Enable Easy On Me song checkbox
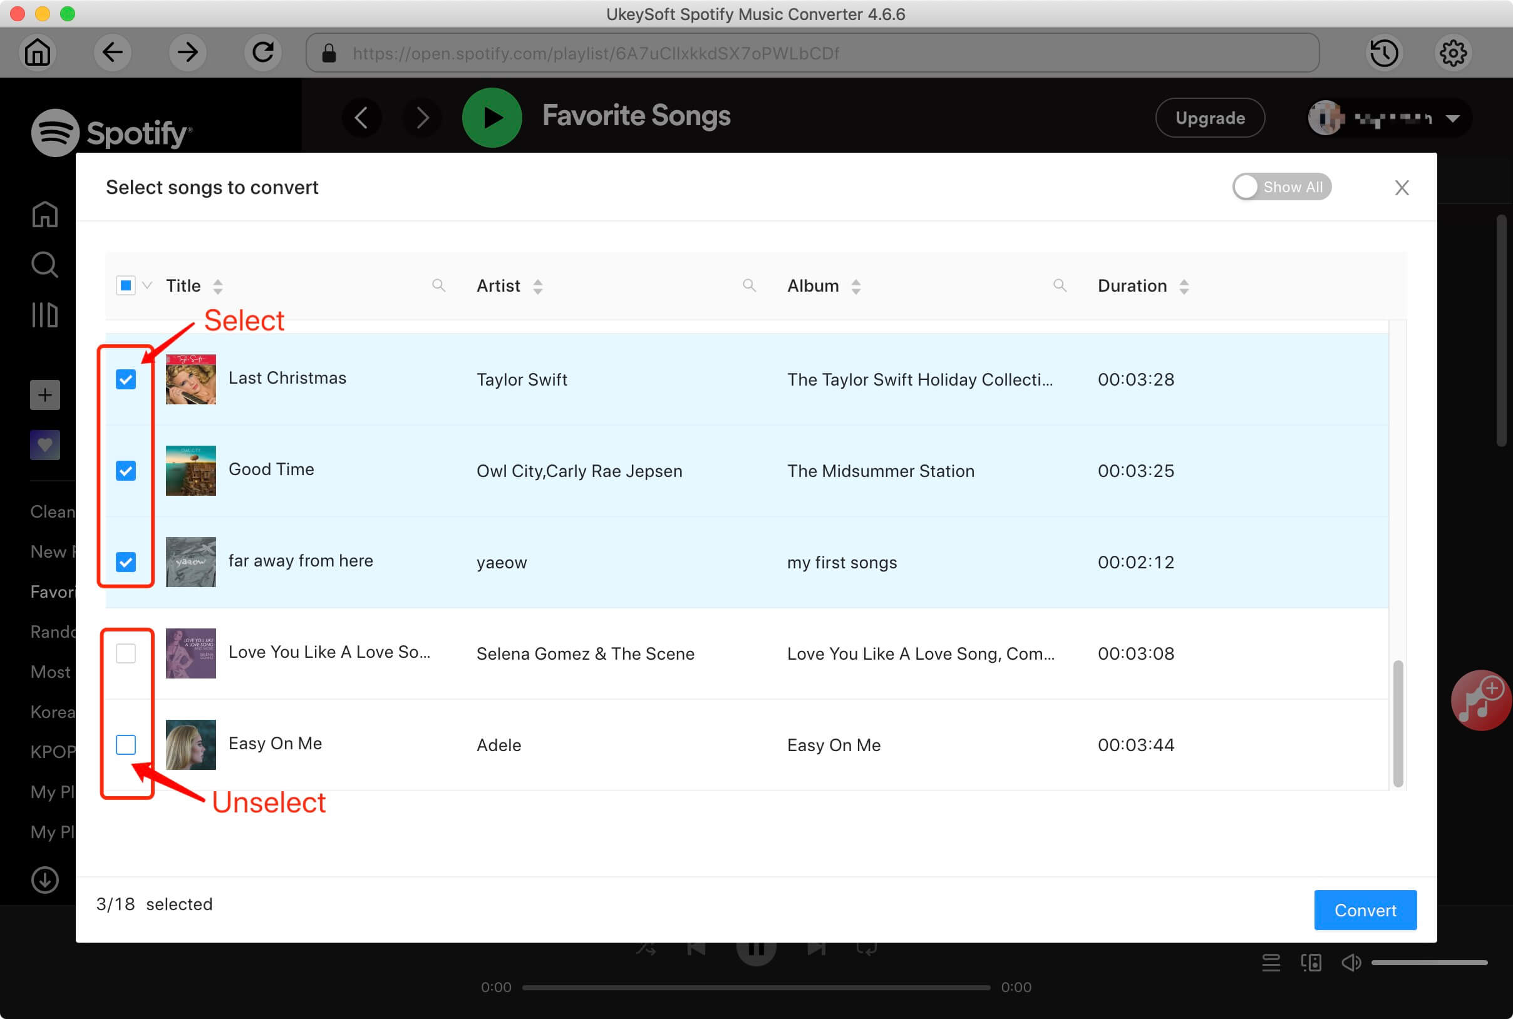 125,744
